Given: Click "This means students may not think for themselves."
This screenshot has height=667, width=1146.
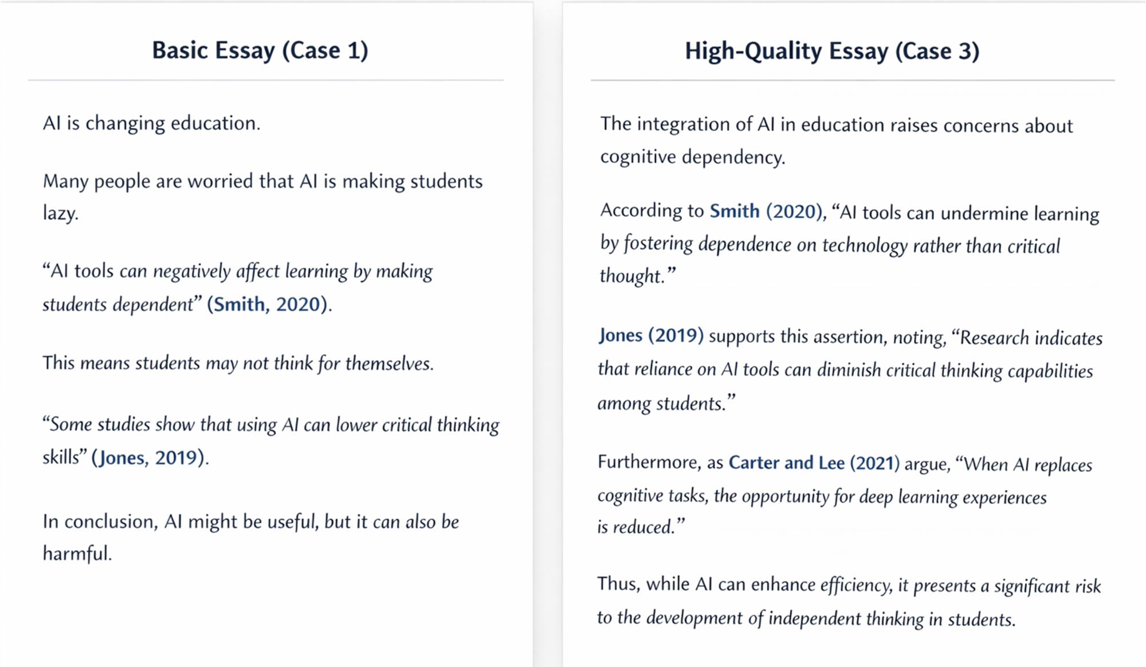Looking at the screenshot, I should (238, 363).
